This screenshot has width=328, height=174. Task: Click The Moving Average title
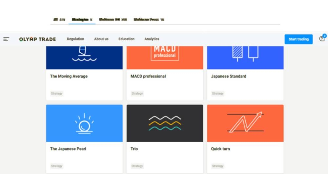click(69, 76)
